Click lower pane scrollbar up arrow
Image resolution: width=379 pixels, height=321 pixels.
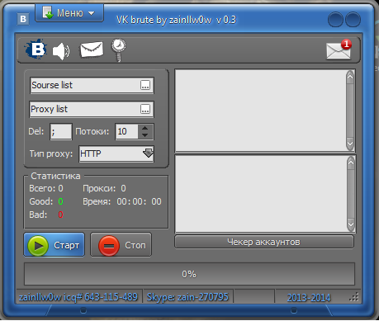[x=351, y=163]
